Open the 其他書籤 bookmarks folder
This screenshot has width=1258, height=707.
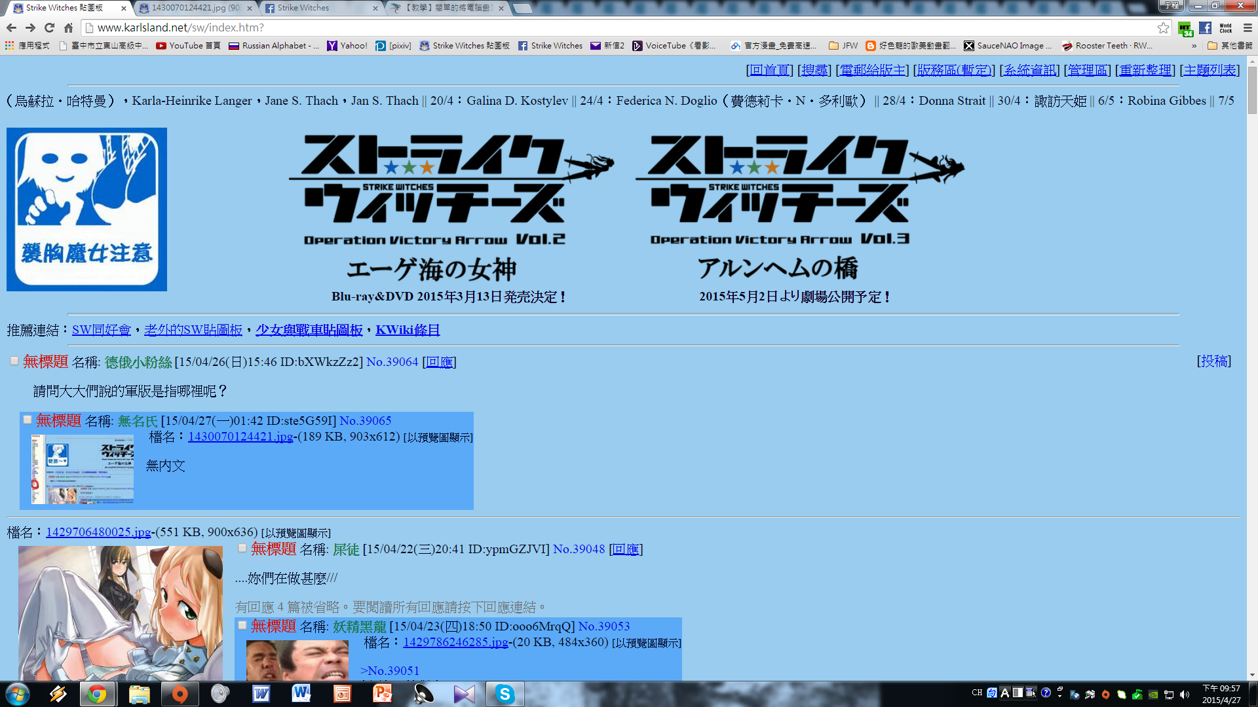coord(1230,45)
